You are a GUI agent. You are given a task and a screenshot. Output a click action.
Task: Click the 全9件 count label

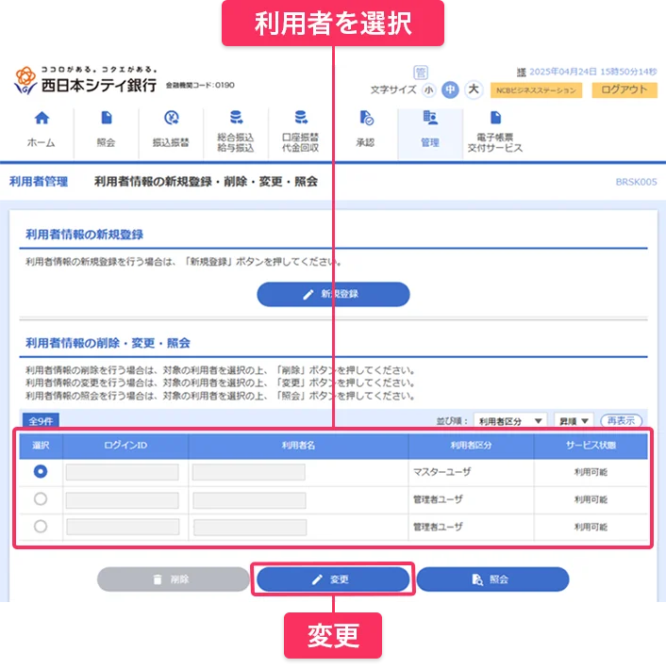[x=41, y=421]
